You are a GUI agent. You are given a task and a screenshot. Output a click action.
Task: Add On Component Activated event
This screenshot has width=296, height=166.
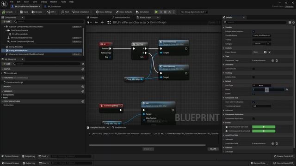(264, 127)
